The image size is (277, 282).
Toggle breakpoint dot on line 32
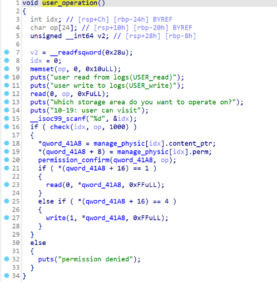click(7, 259)
